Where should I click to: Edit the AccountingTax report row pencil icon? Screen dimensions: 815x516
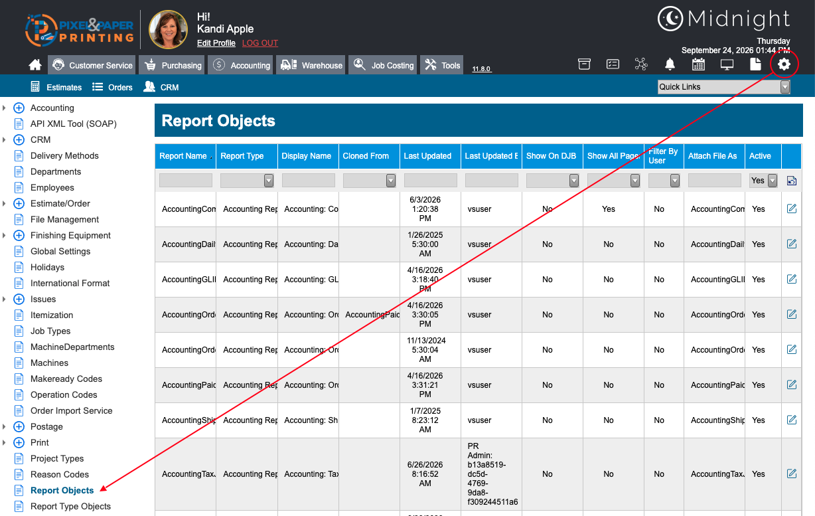coord(791,473)
